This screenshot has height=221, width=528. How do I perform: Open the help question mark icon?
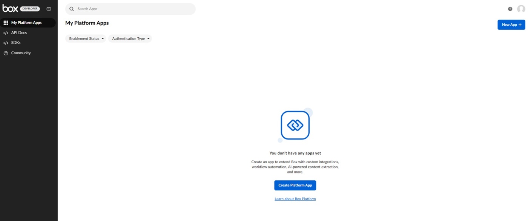point(510,9)
